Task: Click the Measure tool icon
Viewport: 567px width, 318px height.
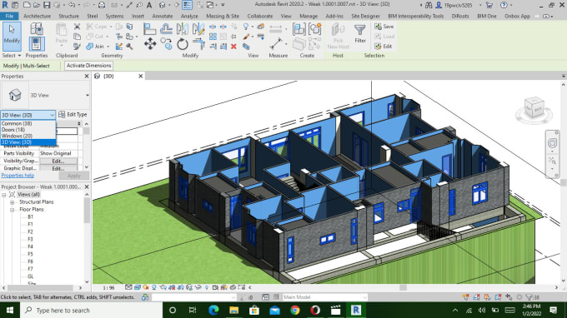Action: point(276,43)
